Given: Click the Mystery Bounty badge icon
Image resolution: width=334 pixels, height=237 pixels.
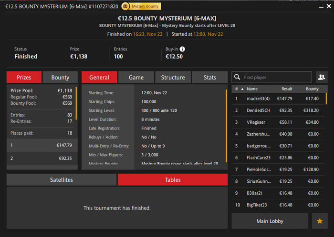Looking at the screenshot, I should 125,6.
